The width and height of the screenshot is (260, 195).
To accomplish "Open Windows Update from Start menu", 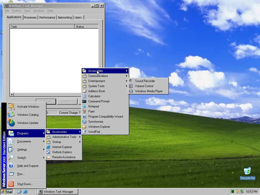I will coord(26,123).
